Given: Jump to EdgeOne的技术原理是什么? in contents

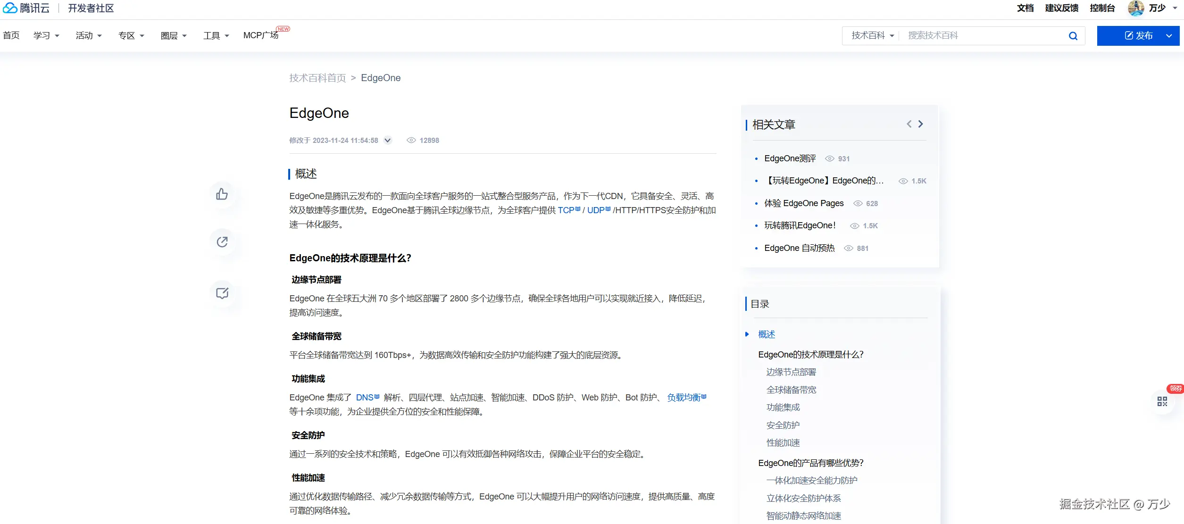Looking at the screenshot, I should [811, 355].
